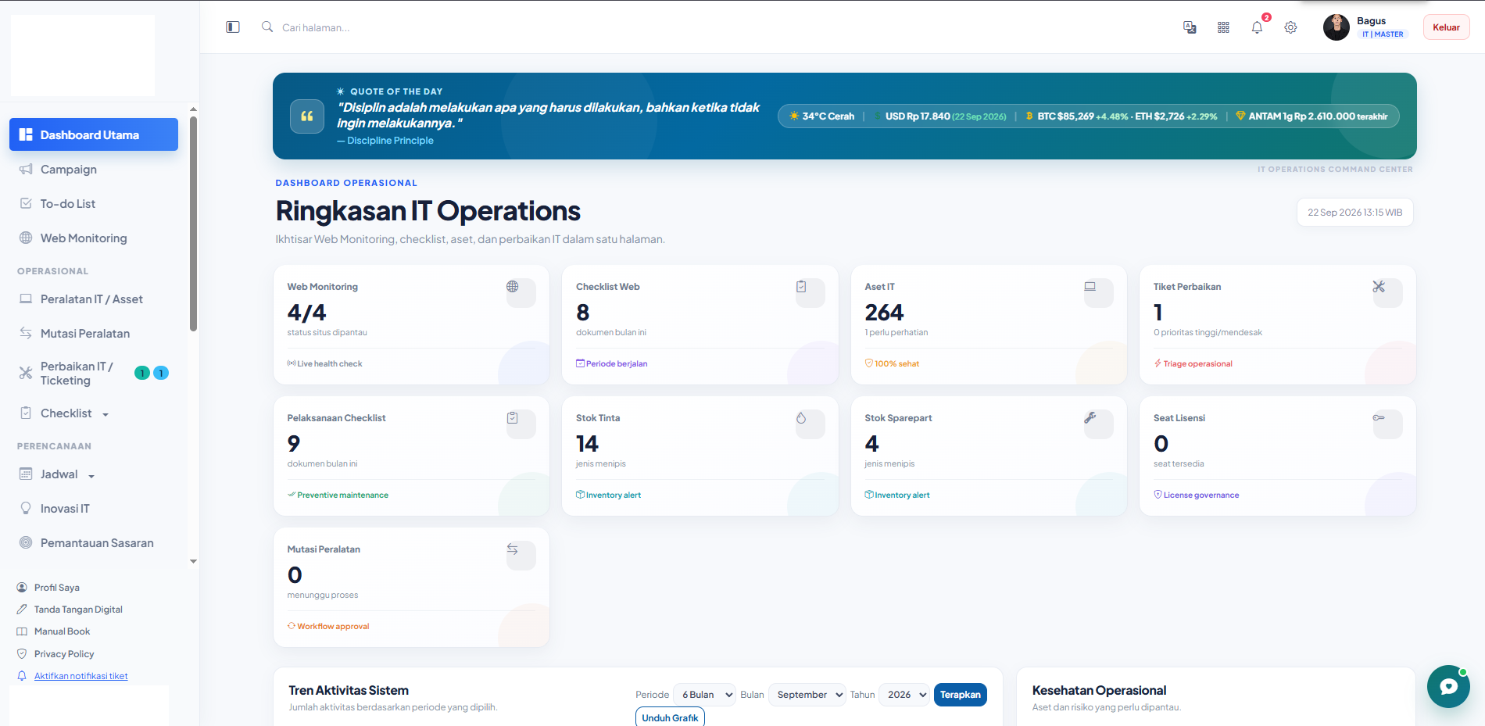
Task: Click the swap arrows icon on Mutasi Peralatan card
Action: (513, 549)
